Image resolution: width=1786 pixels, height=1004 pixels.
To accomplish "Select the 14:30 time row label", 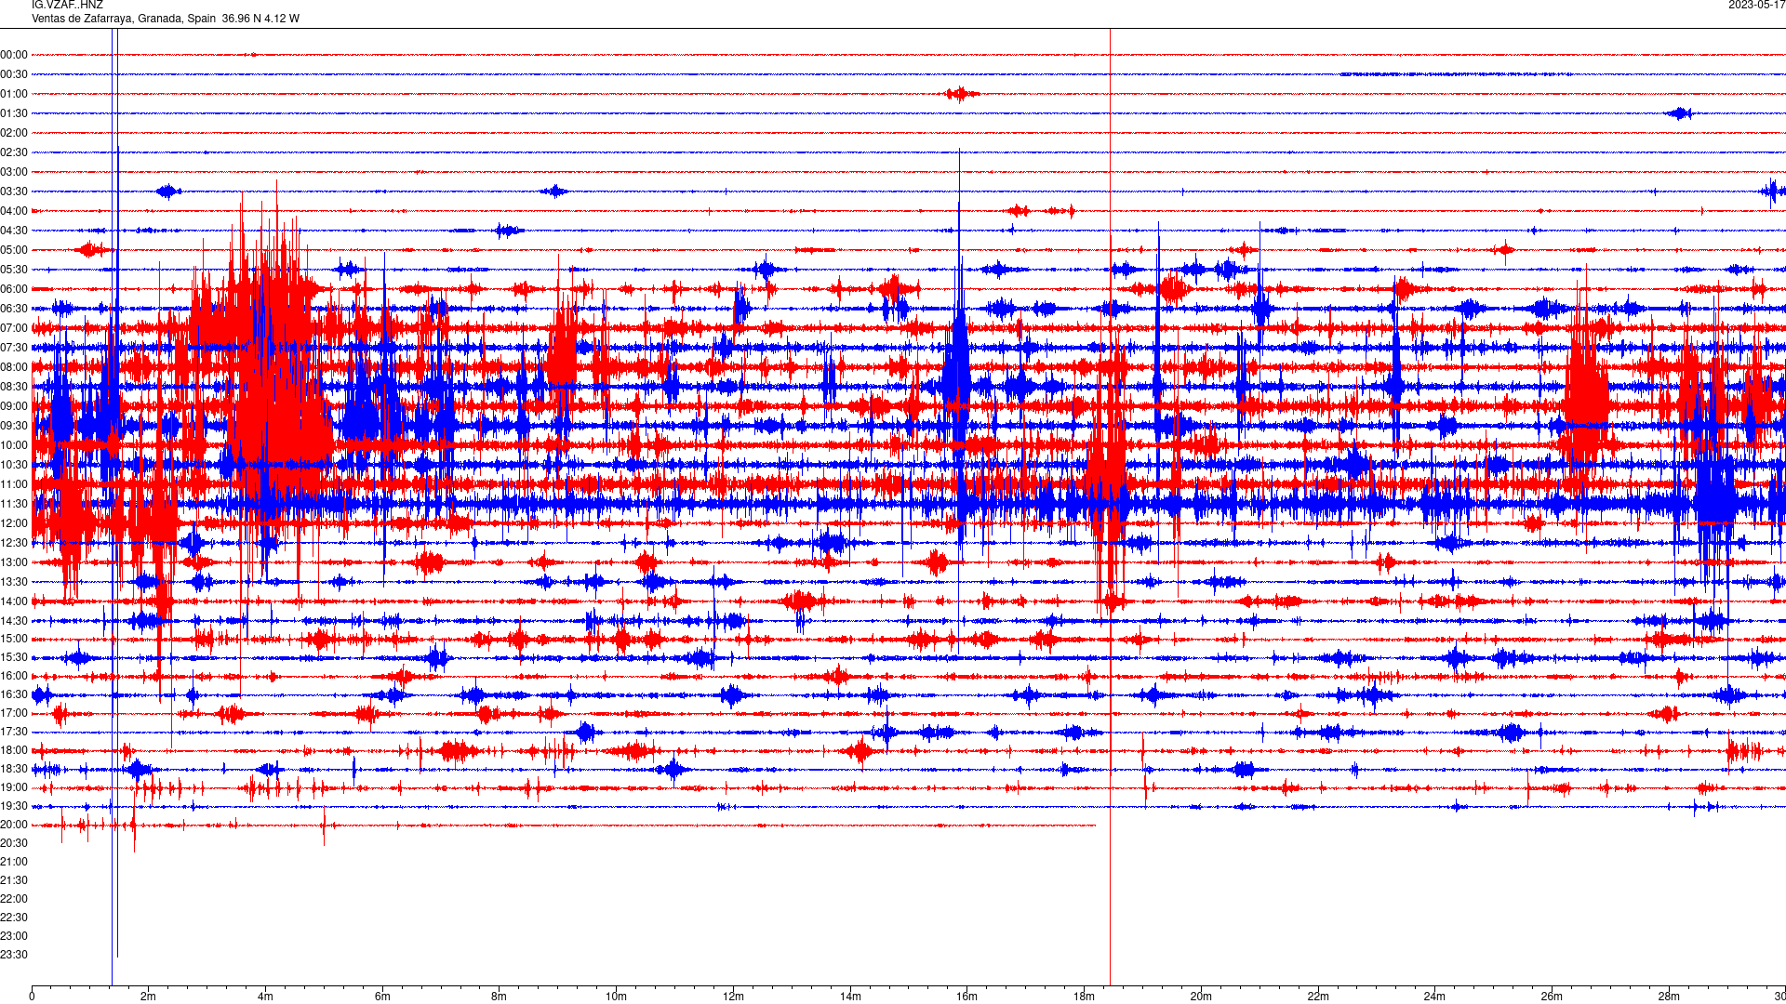I will pos(14,621).
